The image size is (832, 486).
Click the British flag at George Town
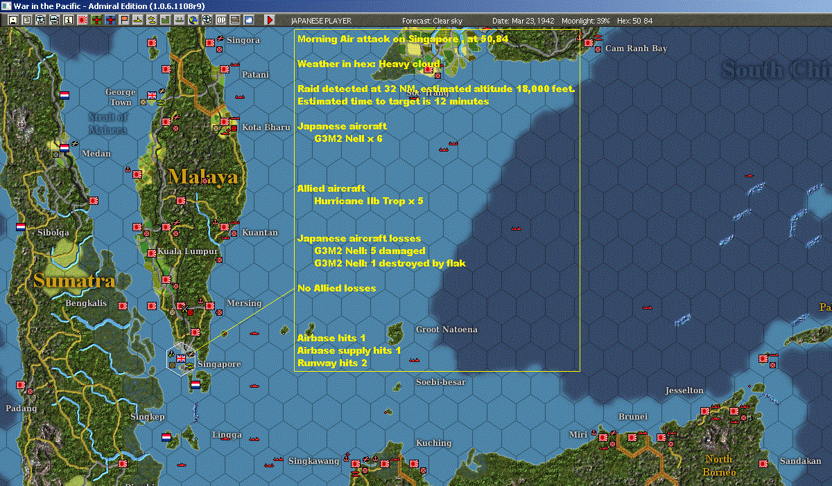[x=152, y=95]
